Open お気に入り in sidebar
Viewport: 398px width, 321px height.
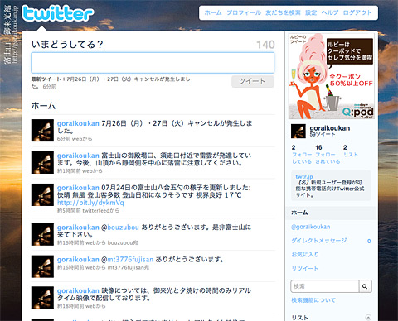[x=305, y=254]
